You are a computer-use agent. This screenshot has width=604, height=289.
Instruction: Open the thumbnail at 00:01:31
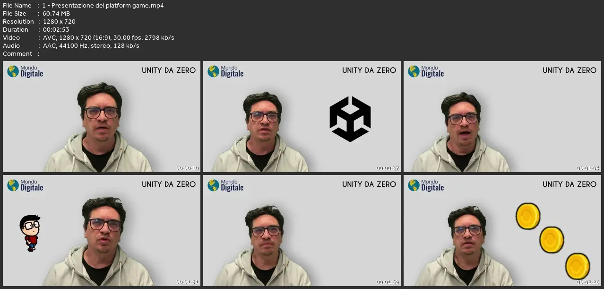click(102, 230)
